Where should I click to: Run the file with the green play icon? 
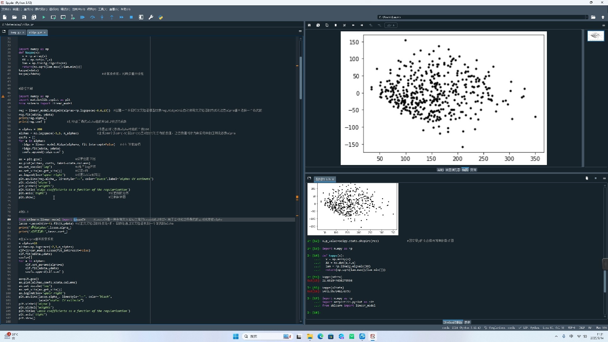(x=44, y=17)
